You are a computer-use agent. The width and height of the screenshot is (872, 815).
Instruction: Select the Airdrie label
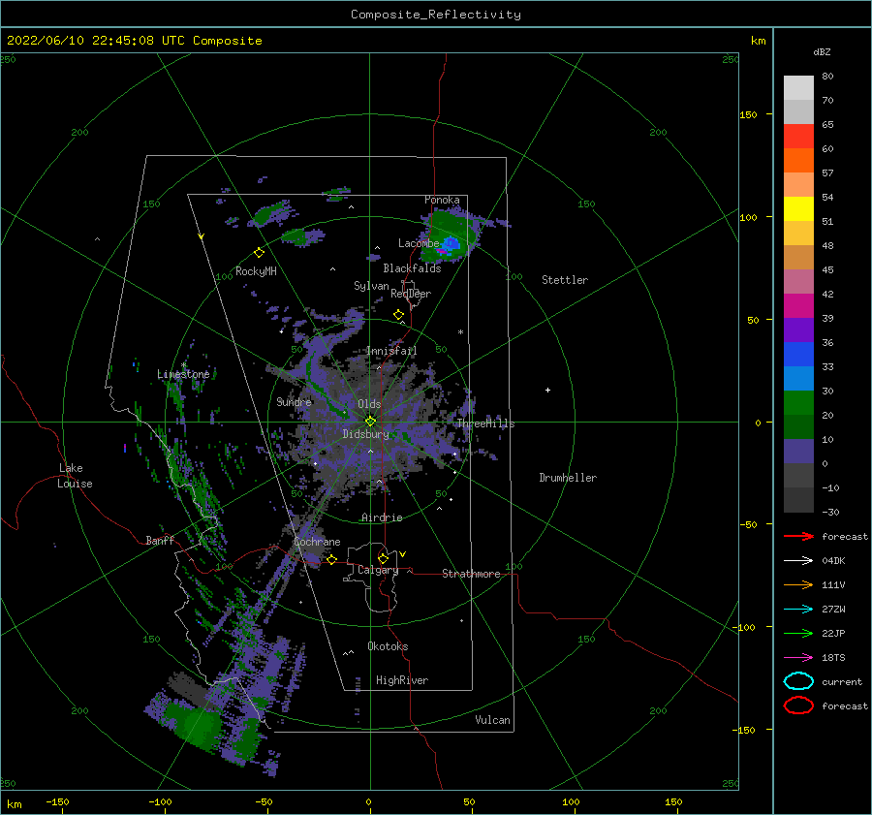(382, 517)
